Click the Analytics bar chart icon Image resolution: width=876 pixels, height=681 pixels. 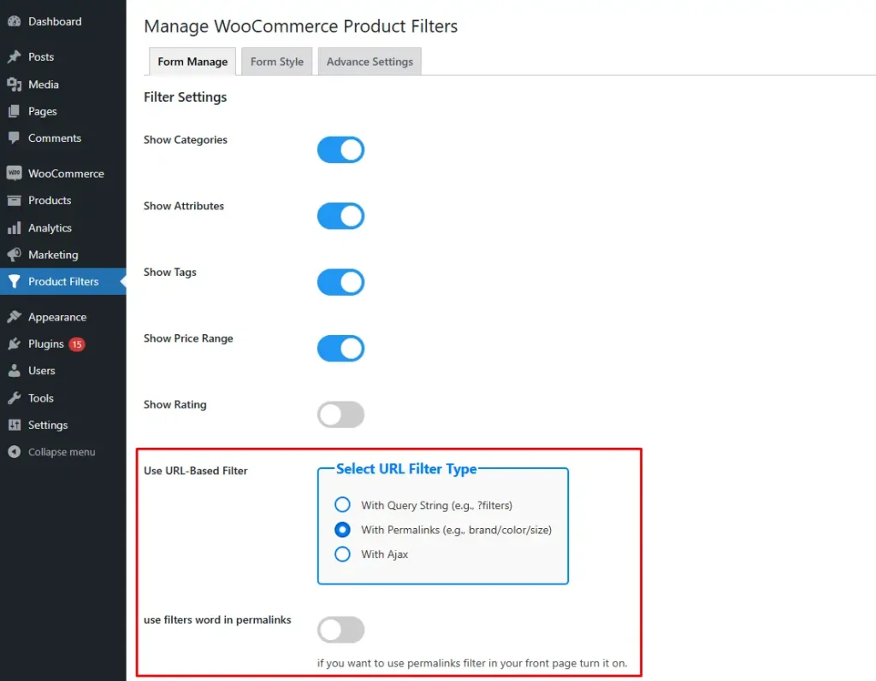(x=14, y=228)
